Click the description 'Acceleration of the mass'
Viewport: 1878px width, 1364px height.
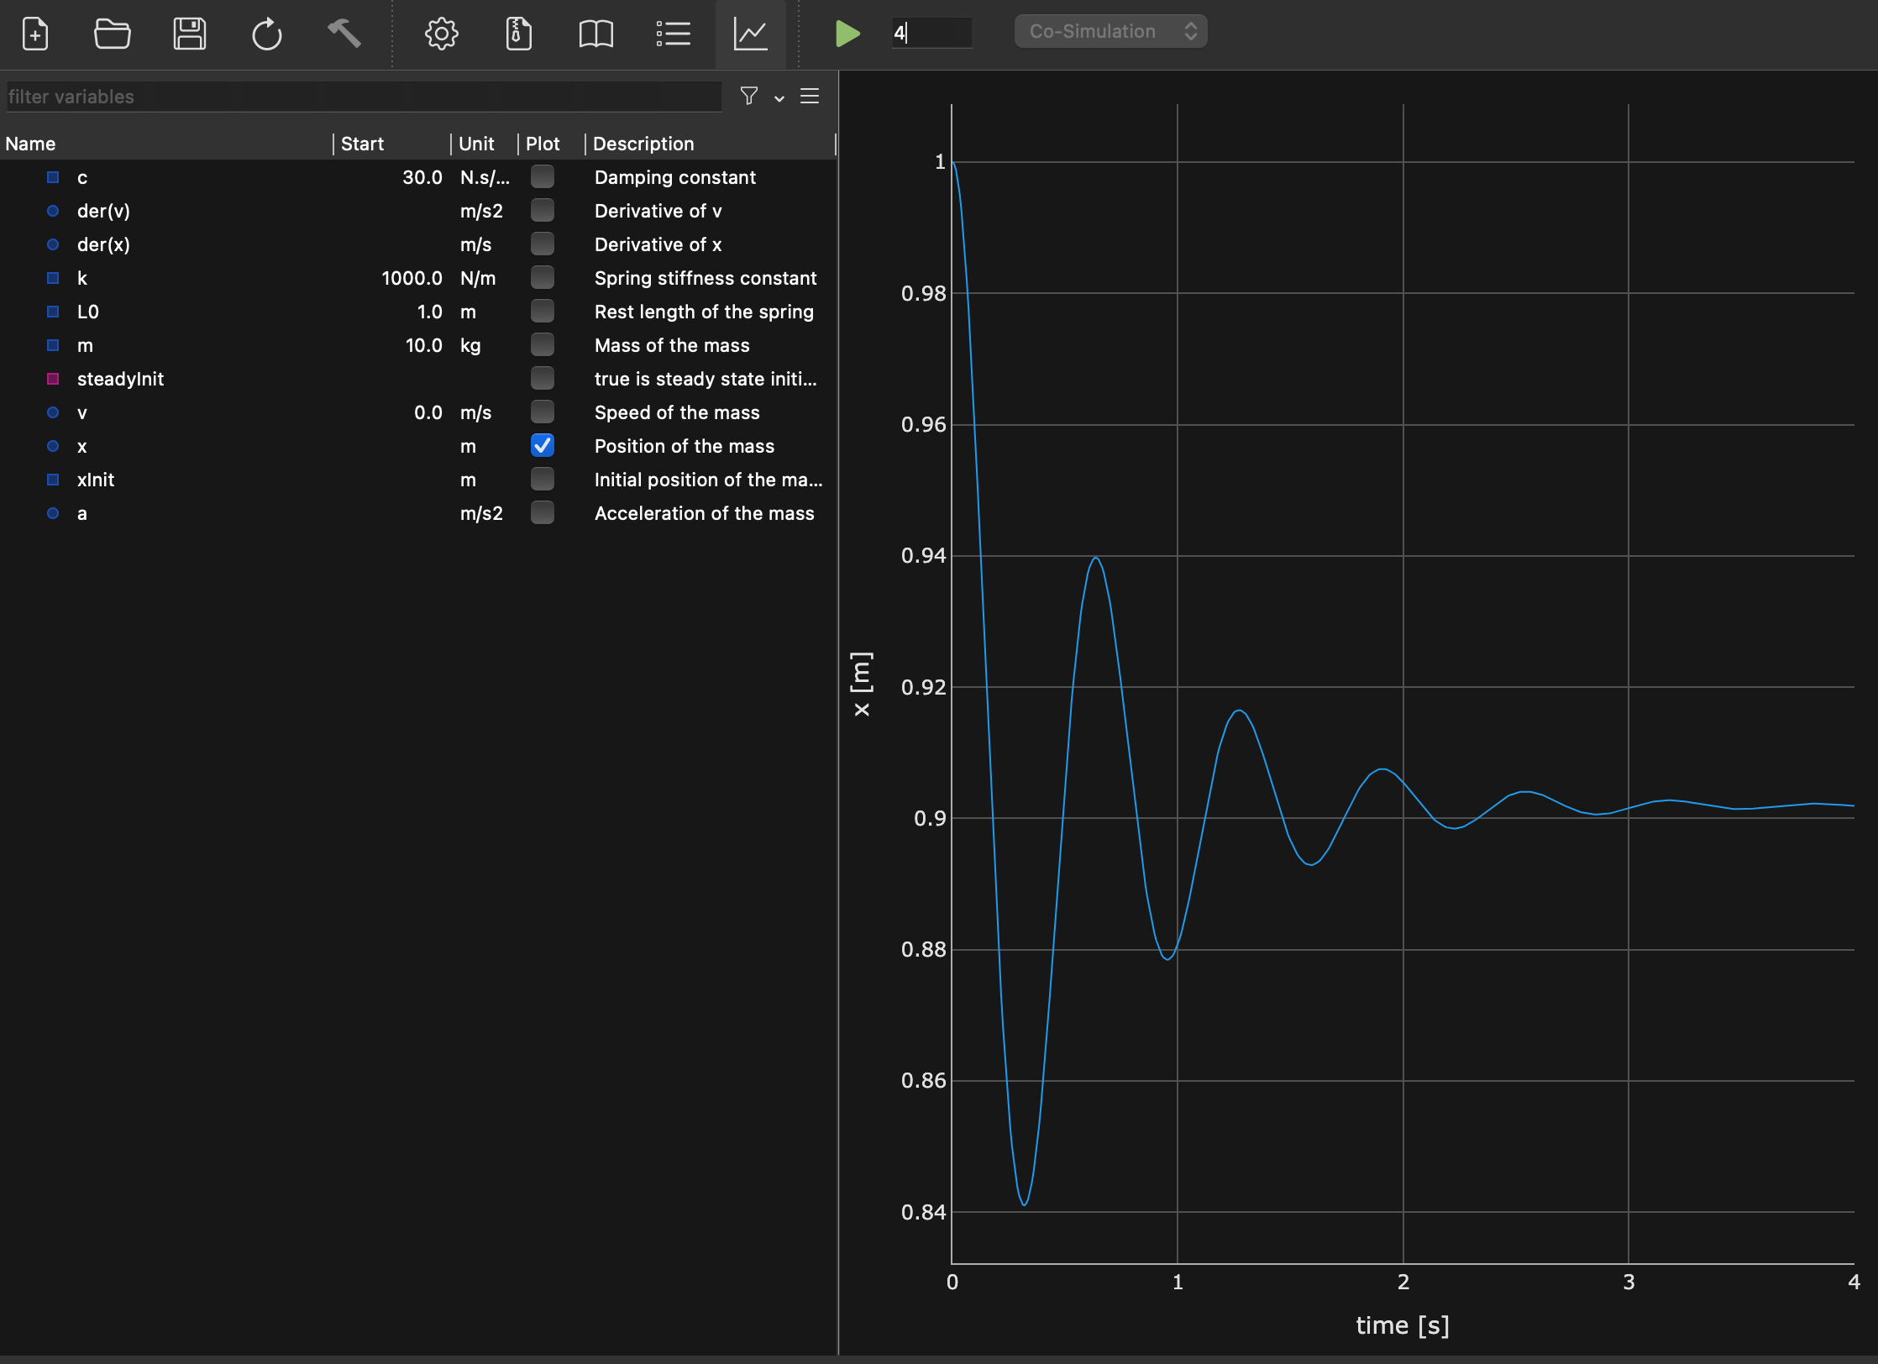coord(704,513)
